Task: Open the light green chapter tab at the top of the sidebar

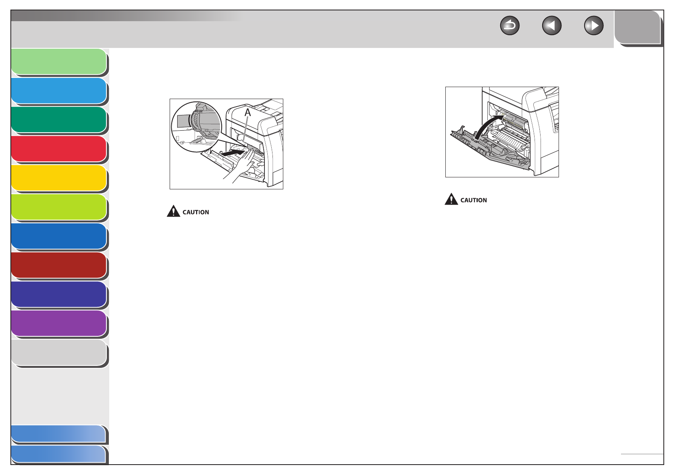Action: [59, 62]
